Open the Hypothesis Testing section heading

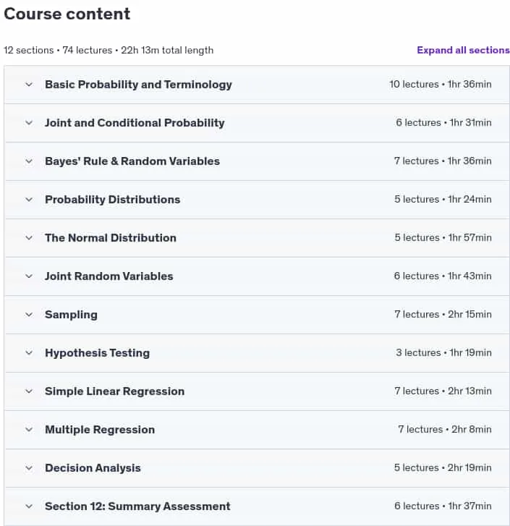tap(97, 353)
